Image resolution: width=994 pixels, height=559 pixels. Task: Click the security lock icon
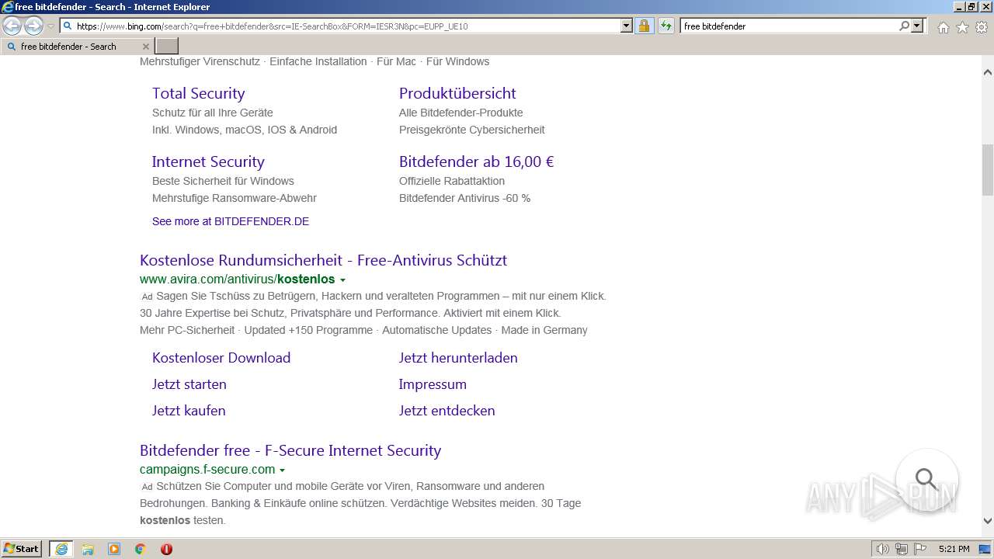644,26
